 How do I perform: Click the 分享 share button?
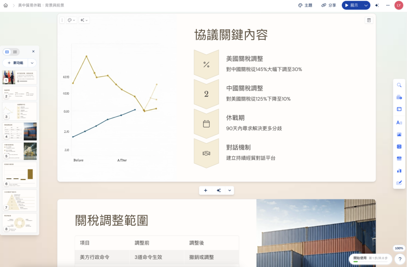coord(328,5)
